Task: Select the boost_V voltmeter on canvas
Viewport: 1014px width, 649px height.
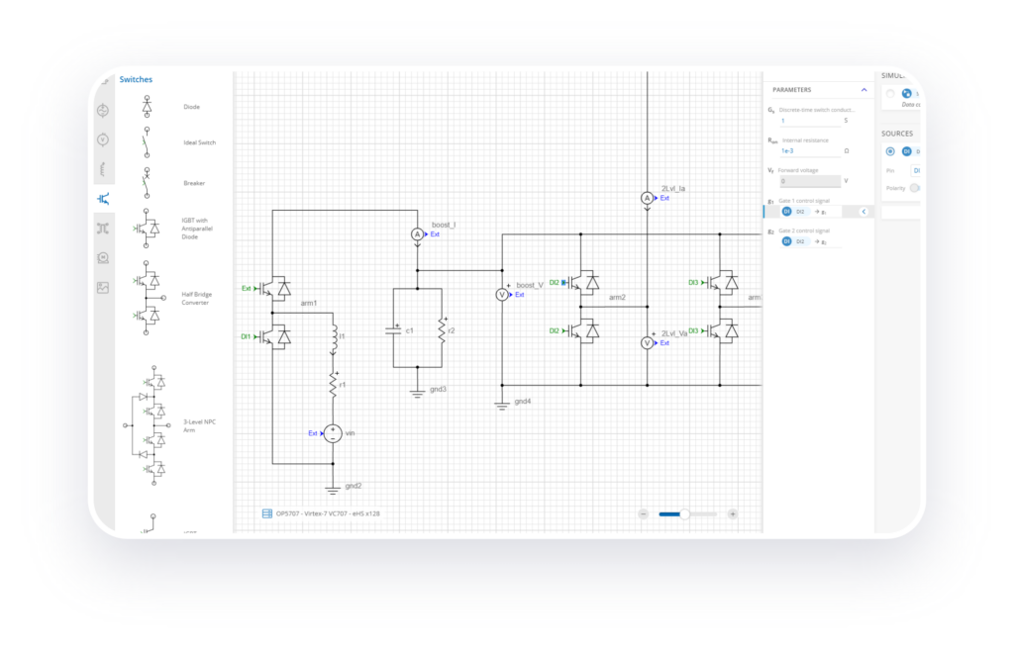Action: coord(502,295)
